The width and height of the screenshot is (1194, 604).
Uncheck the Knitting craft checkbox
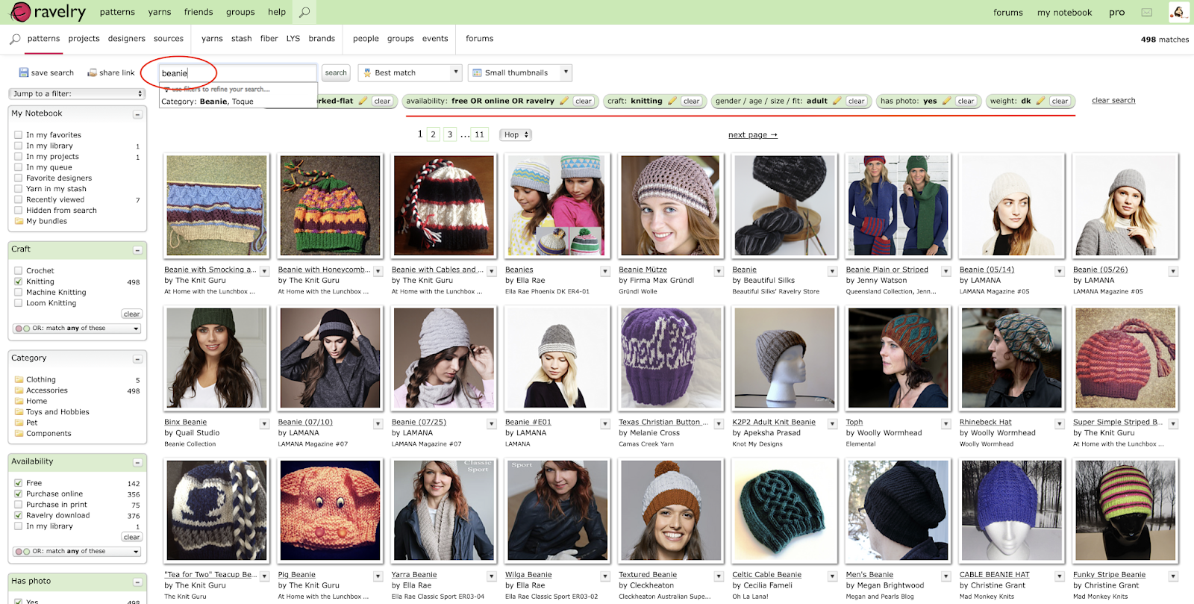19,281
